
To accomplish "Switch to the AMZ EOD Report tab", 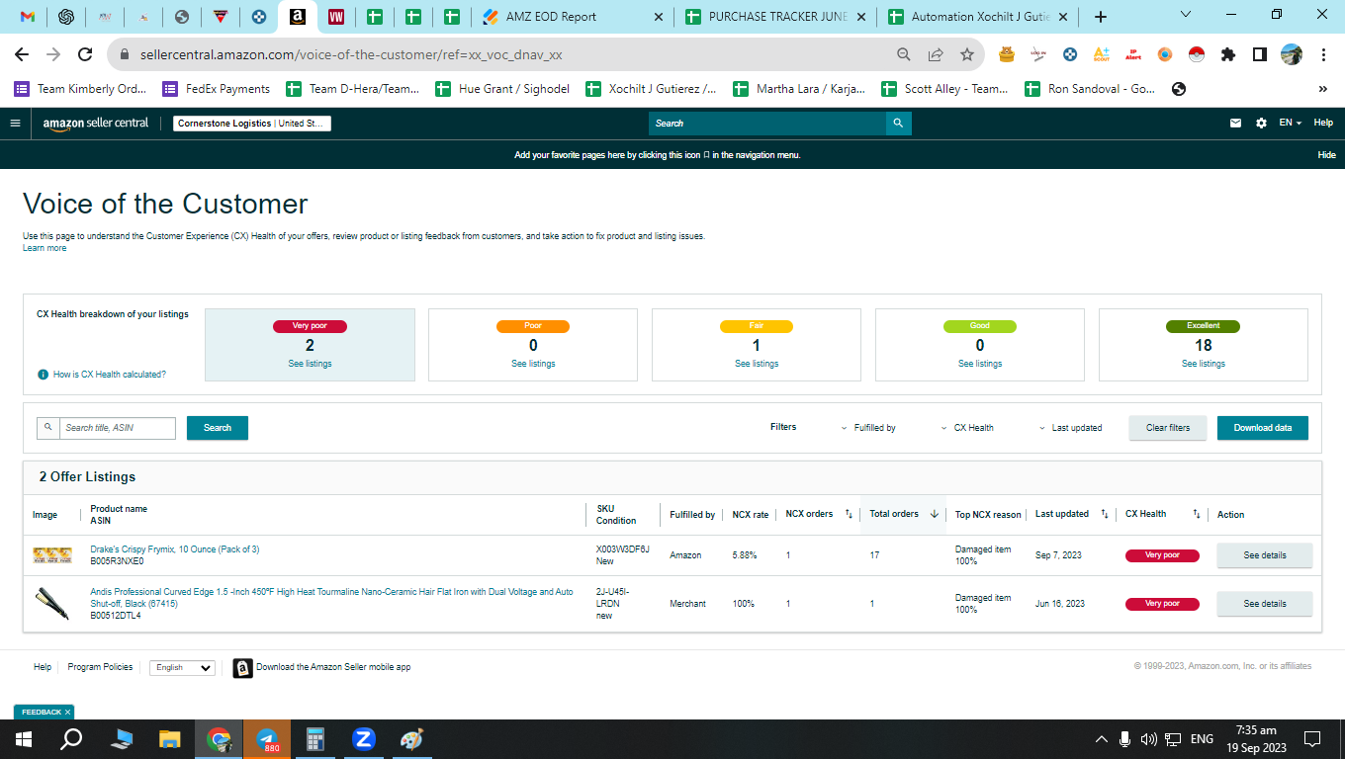I will click(572, 17).
